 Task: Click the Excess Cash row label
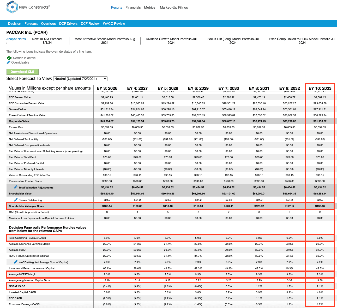[16, 127]
